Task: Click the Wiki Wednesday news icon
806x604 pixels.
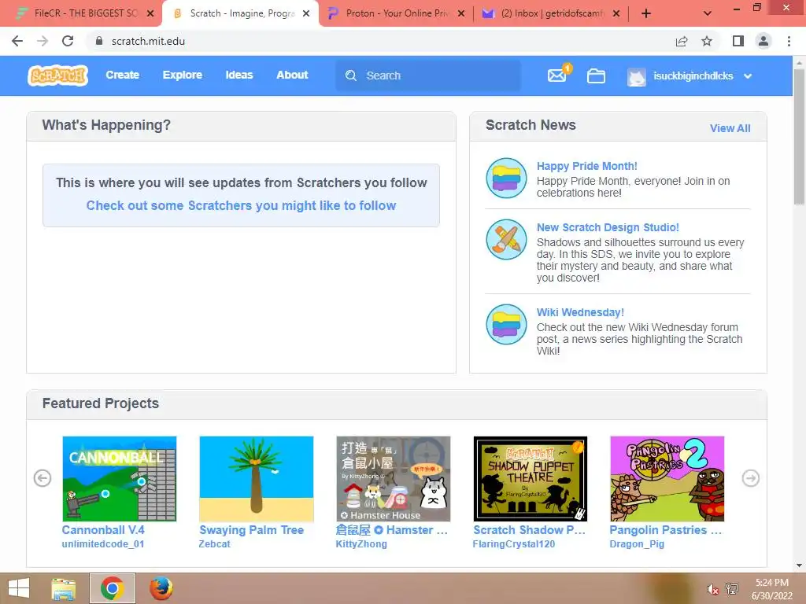Action: (x=506, y=324)
